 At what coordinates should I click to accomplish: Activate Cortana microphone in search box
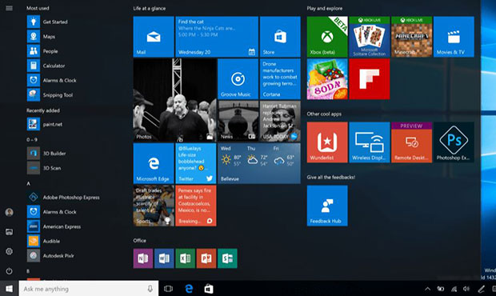pos(150,289)
